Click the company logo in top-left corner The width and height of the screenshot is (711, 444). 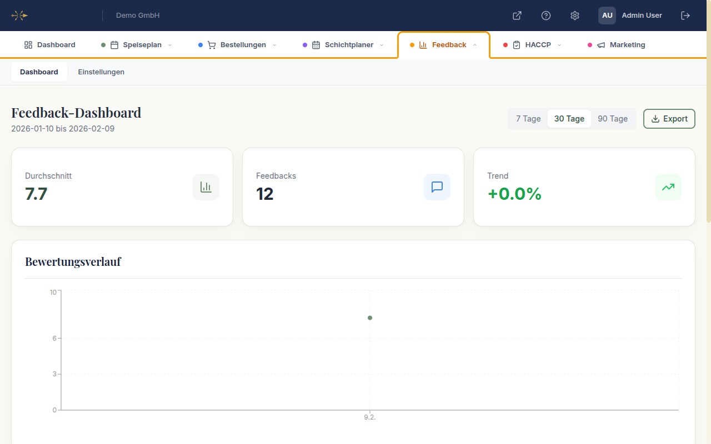coord(19,16)
